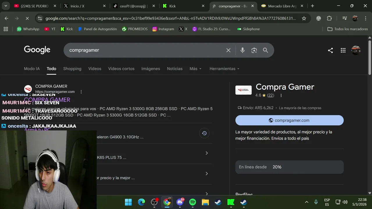The width and height of the screenshot is (372, 209).
Task: Go to the Google logo homepage
Action: tap(37, 50)
